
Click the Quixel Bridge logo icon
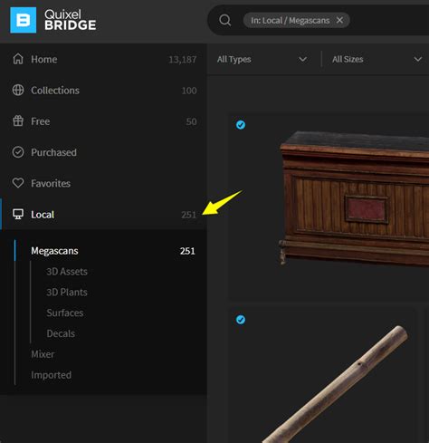[x=24, y=20]
